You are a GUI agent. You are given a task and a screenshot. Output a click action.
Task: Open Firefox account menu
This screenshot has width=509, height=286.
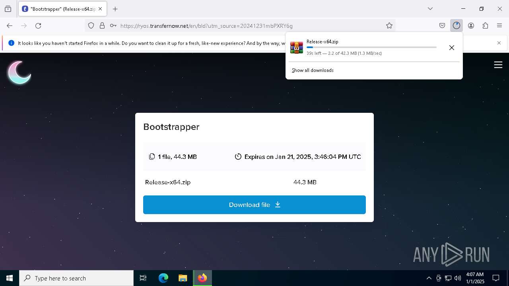coord(471,26)
